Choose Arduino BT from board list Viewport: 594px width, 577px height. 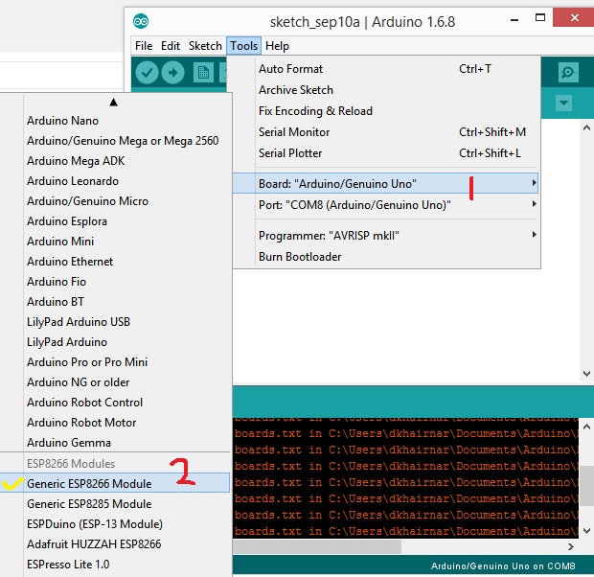click(x=115, y=301)
